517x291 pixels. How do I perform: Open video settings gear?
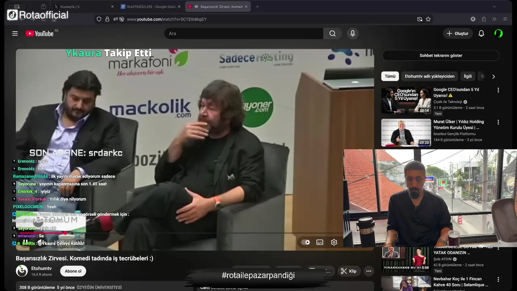point(334,242)
